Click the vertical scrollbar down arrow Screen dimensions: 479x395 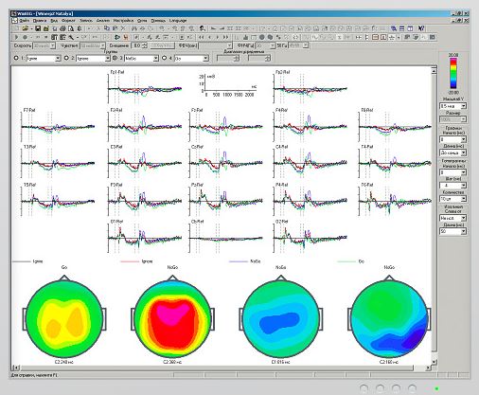[x=434, y=362]
